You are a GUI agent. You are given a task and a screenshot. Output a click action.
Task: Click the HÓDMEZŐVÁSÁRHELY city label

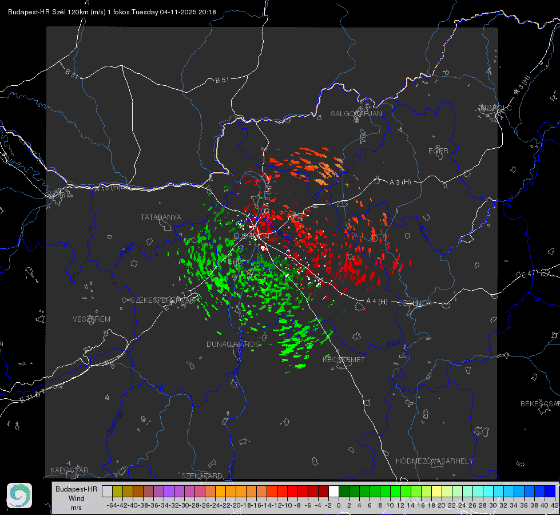(x=434, y=461)
